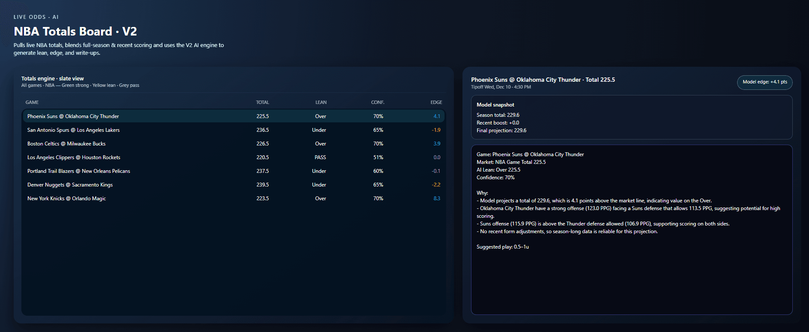Click the -2.2 edge value
Image resolution: width=809 pixels, height=332 pixels.
(436, 185)
